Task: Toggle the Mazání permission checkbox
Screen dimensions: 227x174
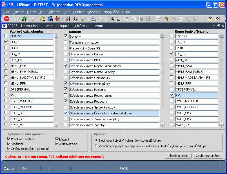Action: coord(57,139)
